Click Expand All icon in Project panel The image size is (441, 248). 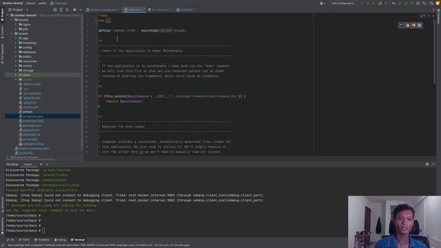(x=61, y=10)
